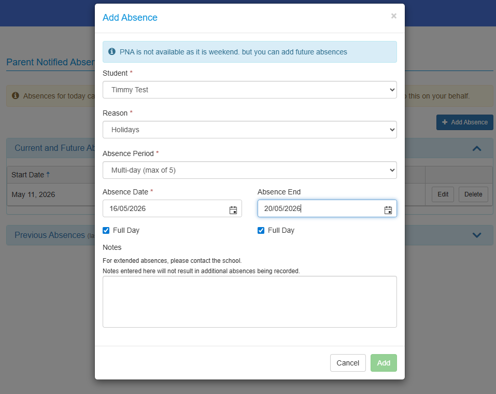Click the 'Notes entered here' hint text

tap(201, 271)
